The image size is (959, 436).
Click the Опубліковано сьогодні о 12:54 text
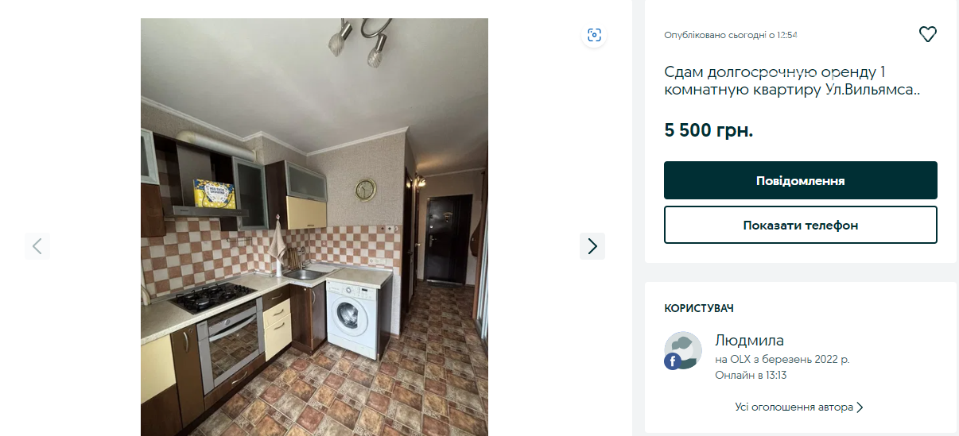click(x=730, y=35)
